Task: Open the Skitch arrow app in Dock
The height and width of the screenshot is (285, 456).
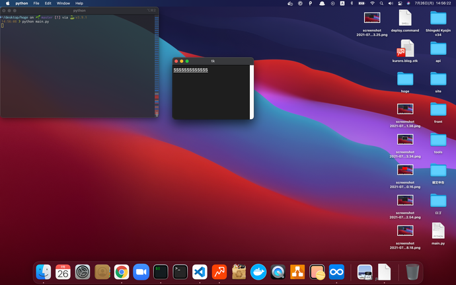Action: point(219,272)
